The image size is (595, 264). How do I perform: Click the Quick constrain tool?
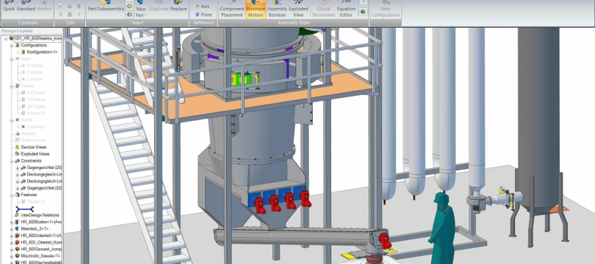9,9
